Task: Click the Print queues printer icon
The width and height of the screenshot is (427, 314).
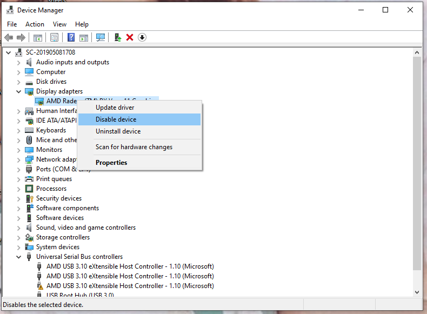Action: pyautogui.click(x=29, y=179)
